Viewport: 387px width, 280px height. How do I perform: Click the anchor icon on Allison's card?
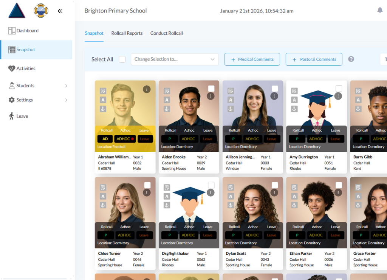231,109
